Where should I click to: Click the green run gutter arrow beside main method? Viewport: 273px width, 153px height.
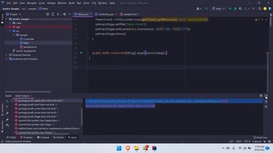[x=81, y=53]
